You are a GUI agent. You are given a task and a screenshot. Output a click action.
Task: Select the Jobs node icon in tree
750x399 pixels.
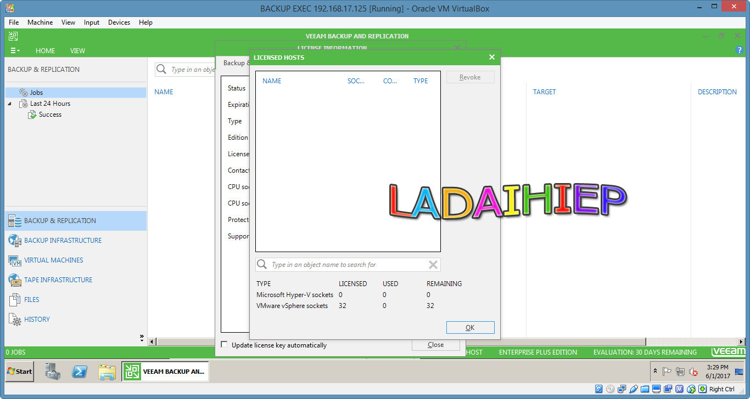click(x=23, y=93)
